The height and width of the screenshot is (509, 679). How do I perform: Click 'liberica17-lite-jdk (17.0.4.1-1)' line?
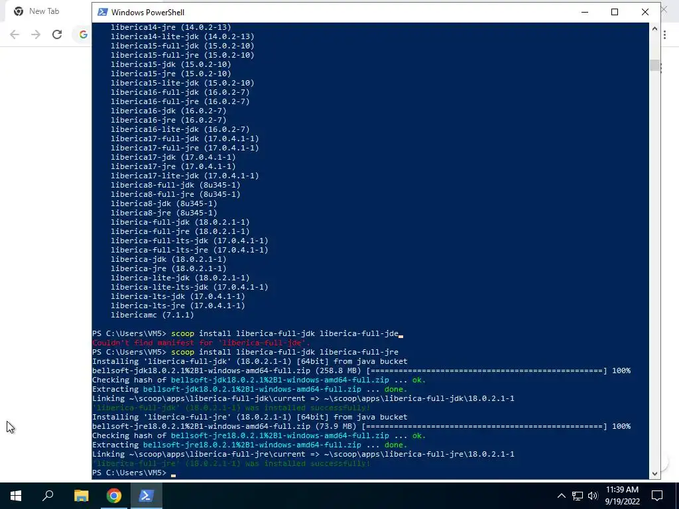click(185, 176)
